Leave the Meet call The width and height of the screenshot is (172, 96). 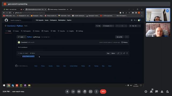point(103,91)
